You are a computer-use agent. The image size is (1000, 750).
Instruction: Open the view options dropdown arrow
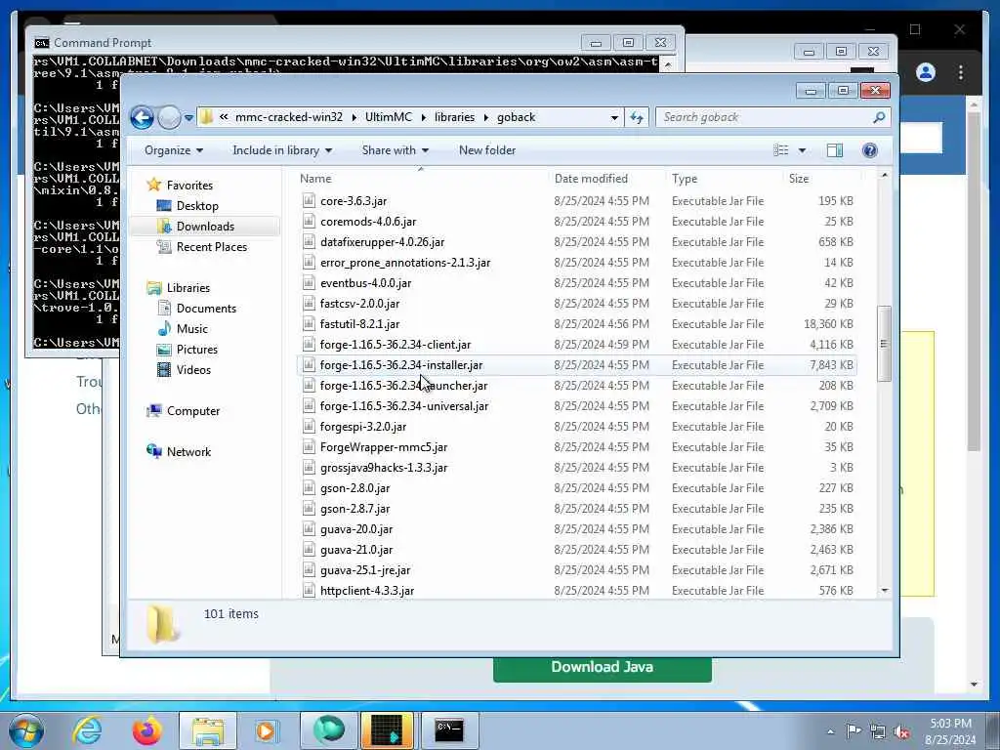[803, 150]
